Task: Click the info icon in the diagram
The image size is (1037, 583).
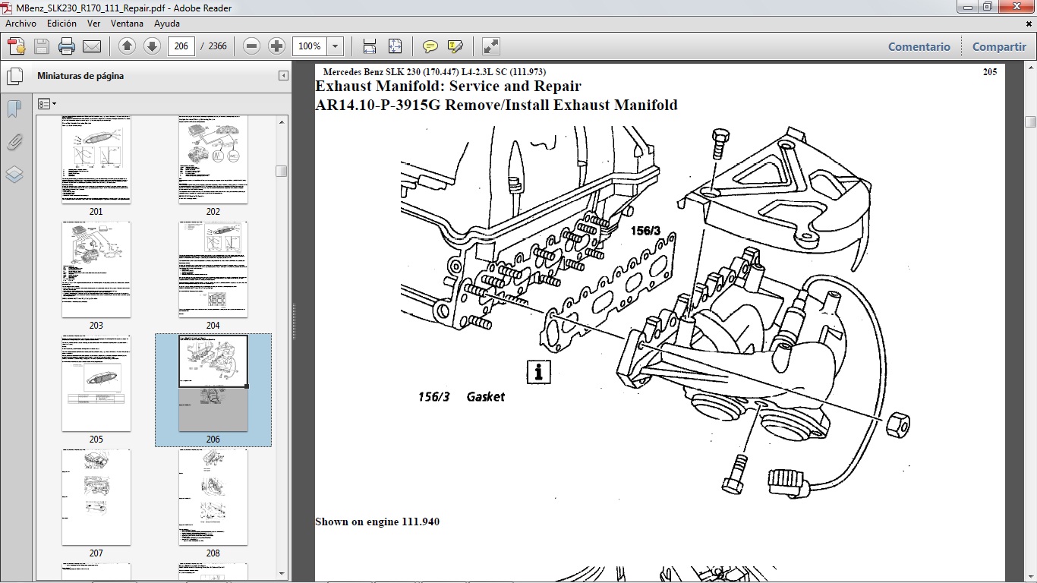Action: click(x=538, y=372)
